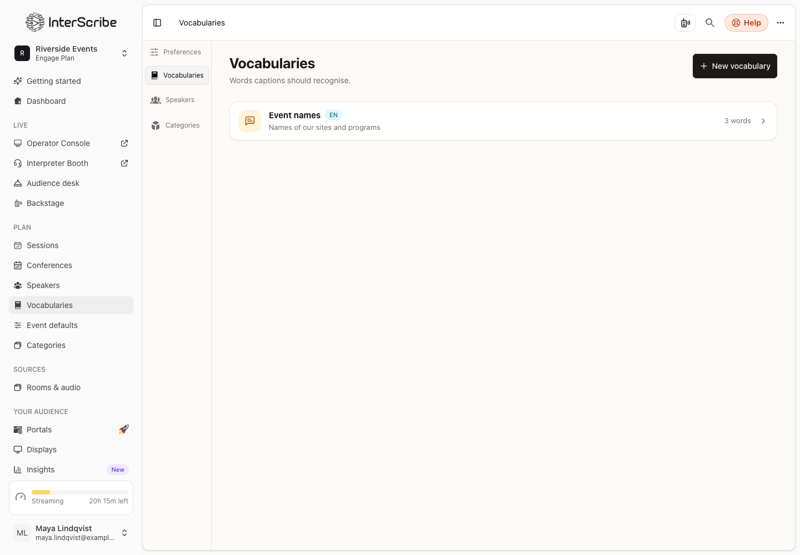Image resolution: width=800 pixels, height=555 pixels.
Task: Click the EN language badge
Action: pyautogui.click(x=333, y=115)
